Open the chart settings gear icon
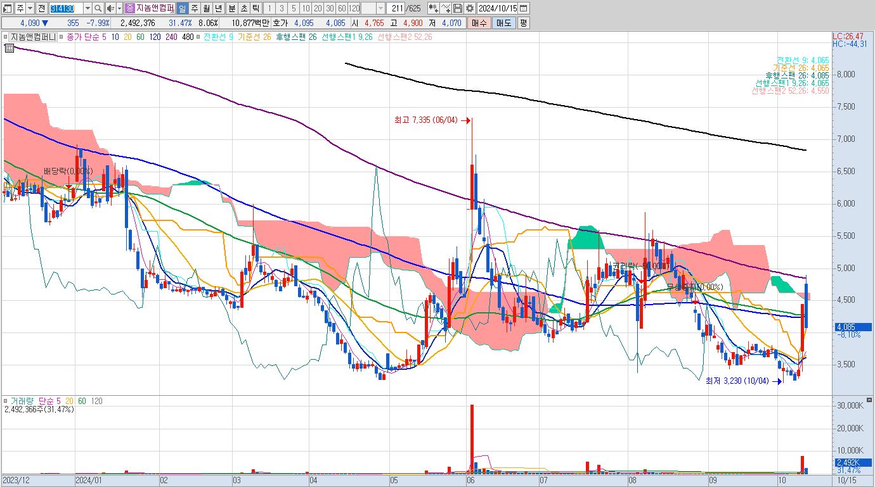The image size is (875, 487). (470, 8)
